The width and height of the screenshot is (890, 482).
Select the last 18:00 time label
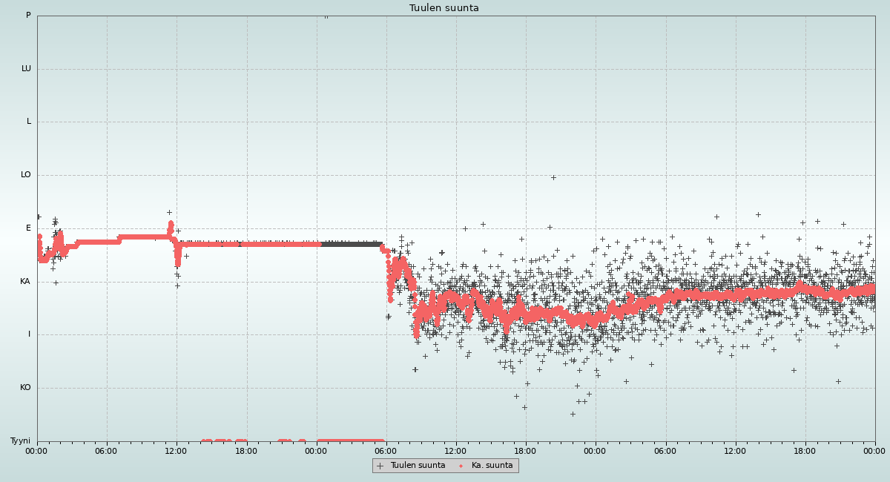pos(805,451)
